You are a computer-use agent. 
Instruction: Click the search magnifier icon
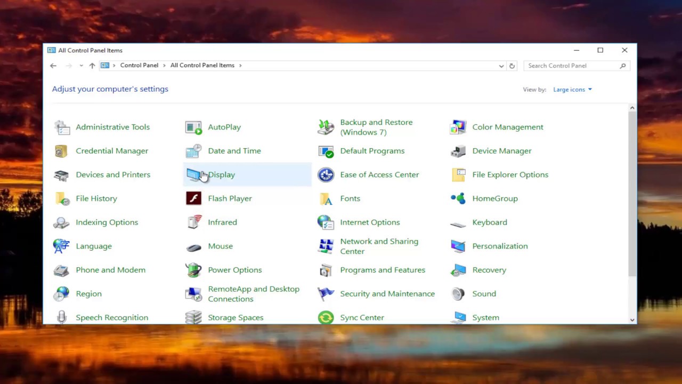[x=623, y=66]
